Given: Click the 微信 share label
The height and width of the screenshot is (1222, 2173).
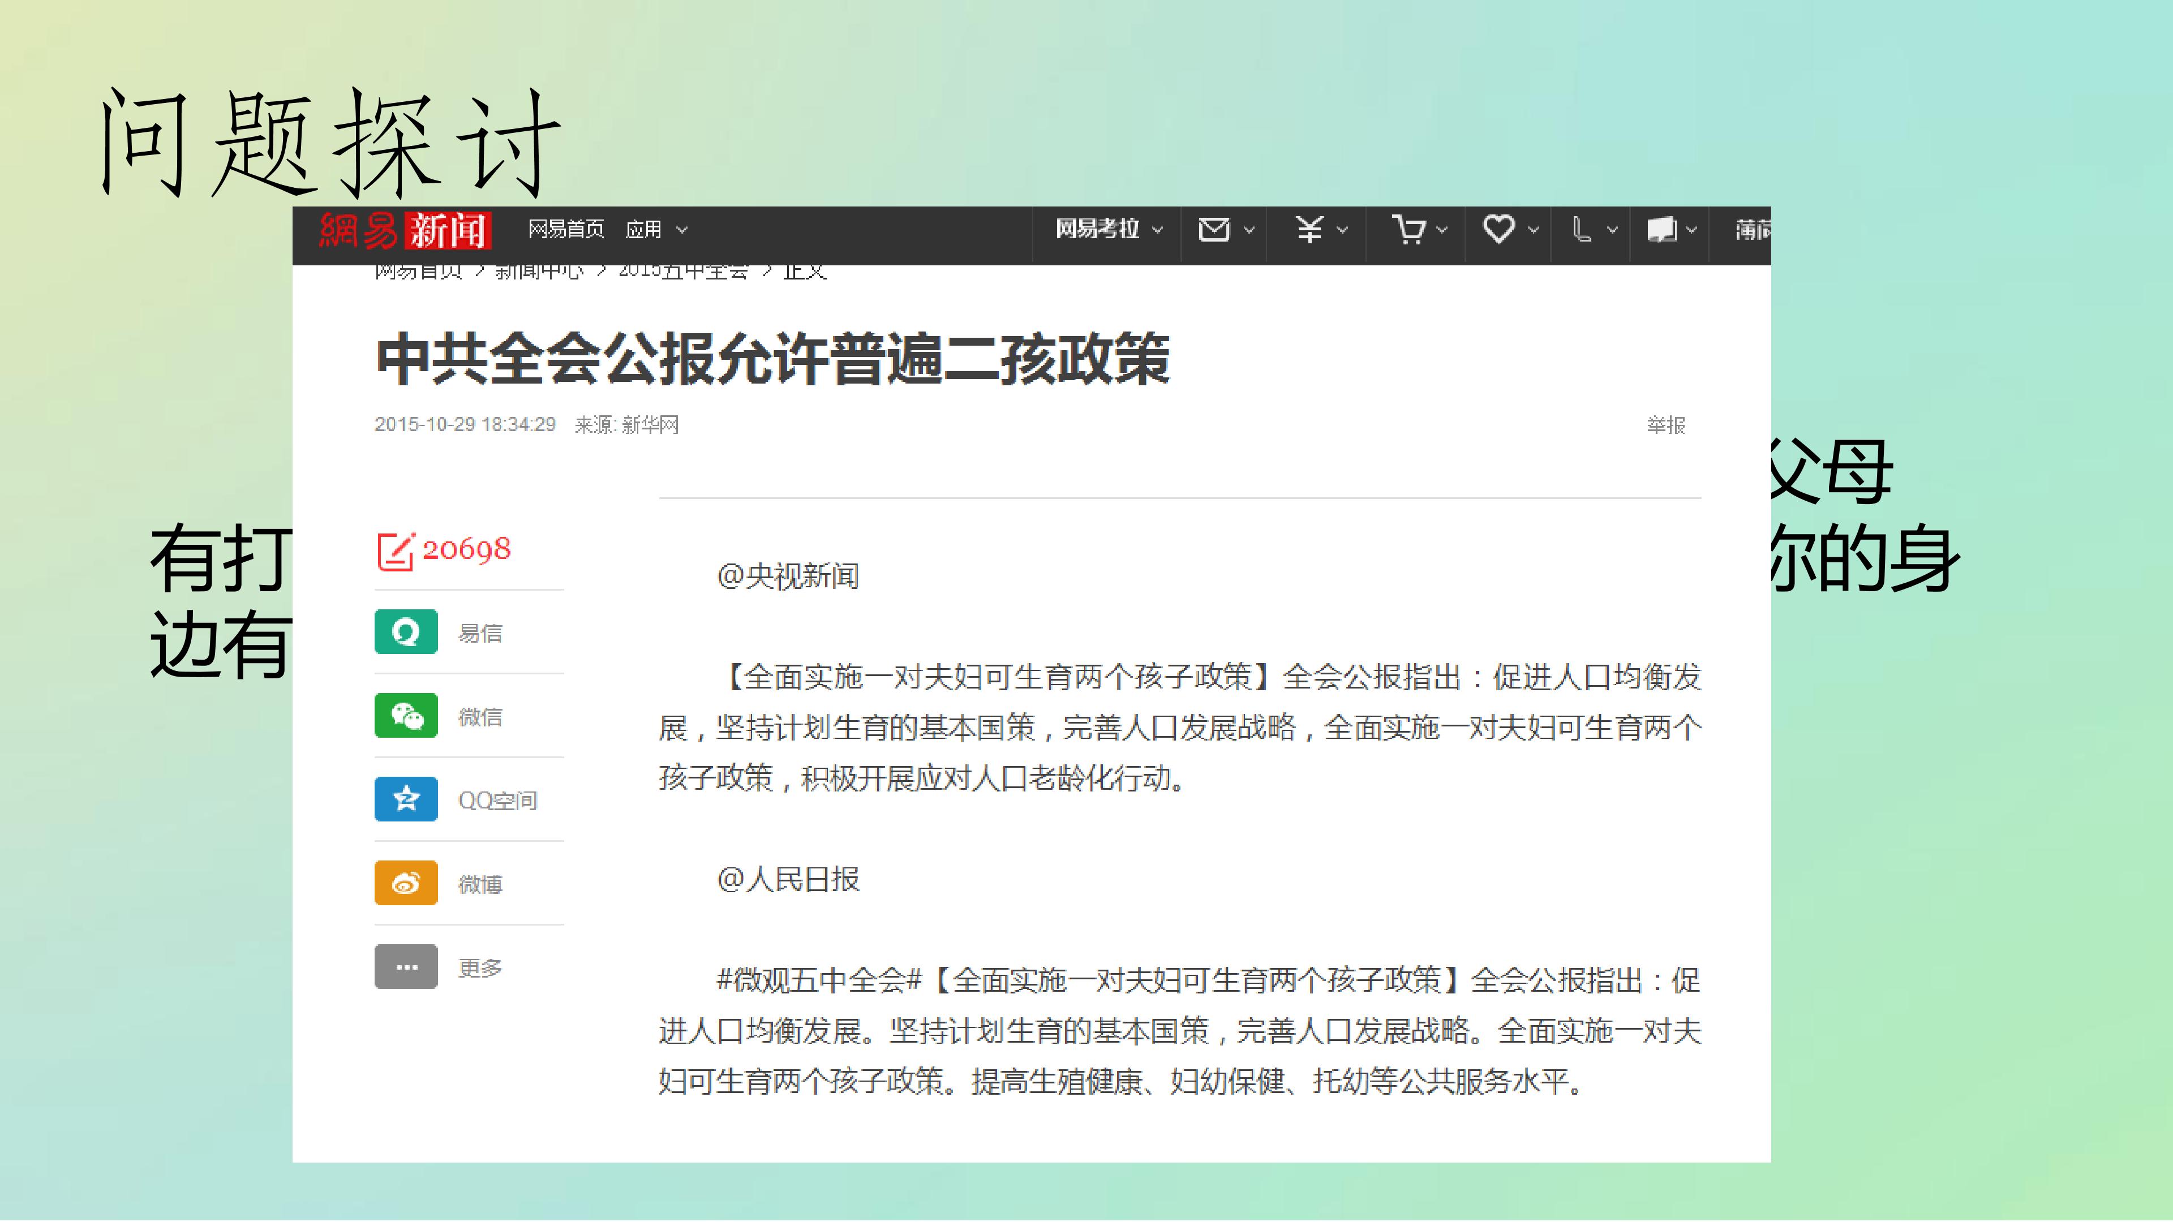Looking at the screenshot, I should coord(480,717).
